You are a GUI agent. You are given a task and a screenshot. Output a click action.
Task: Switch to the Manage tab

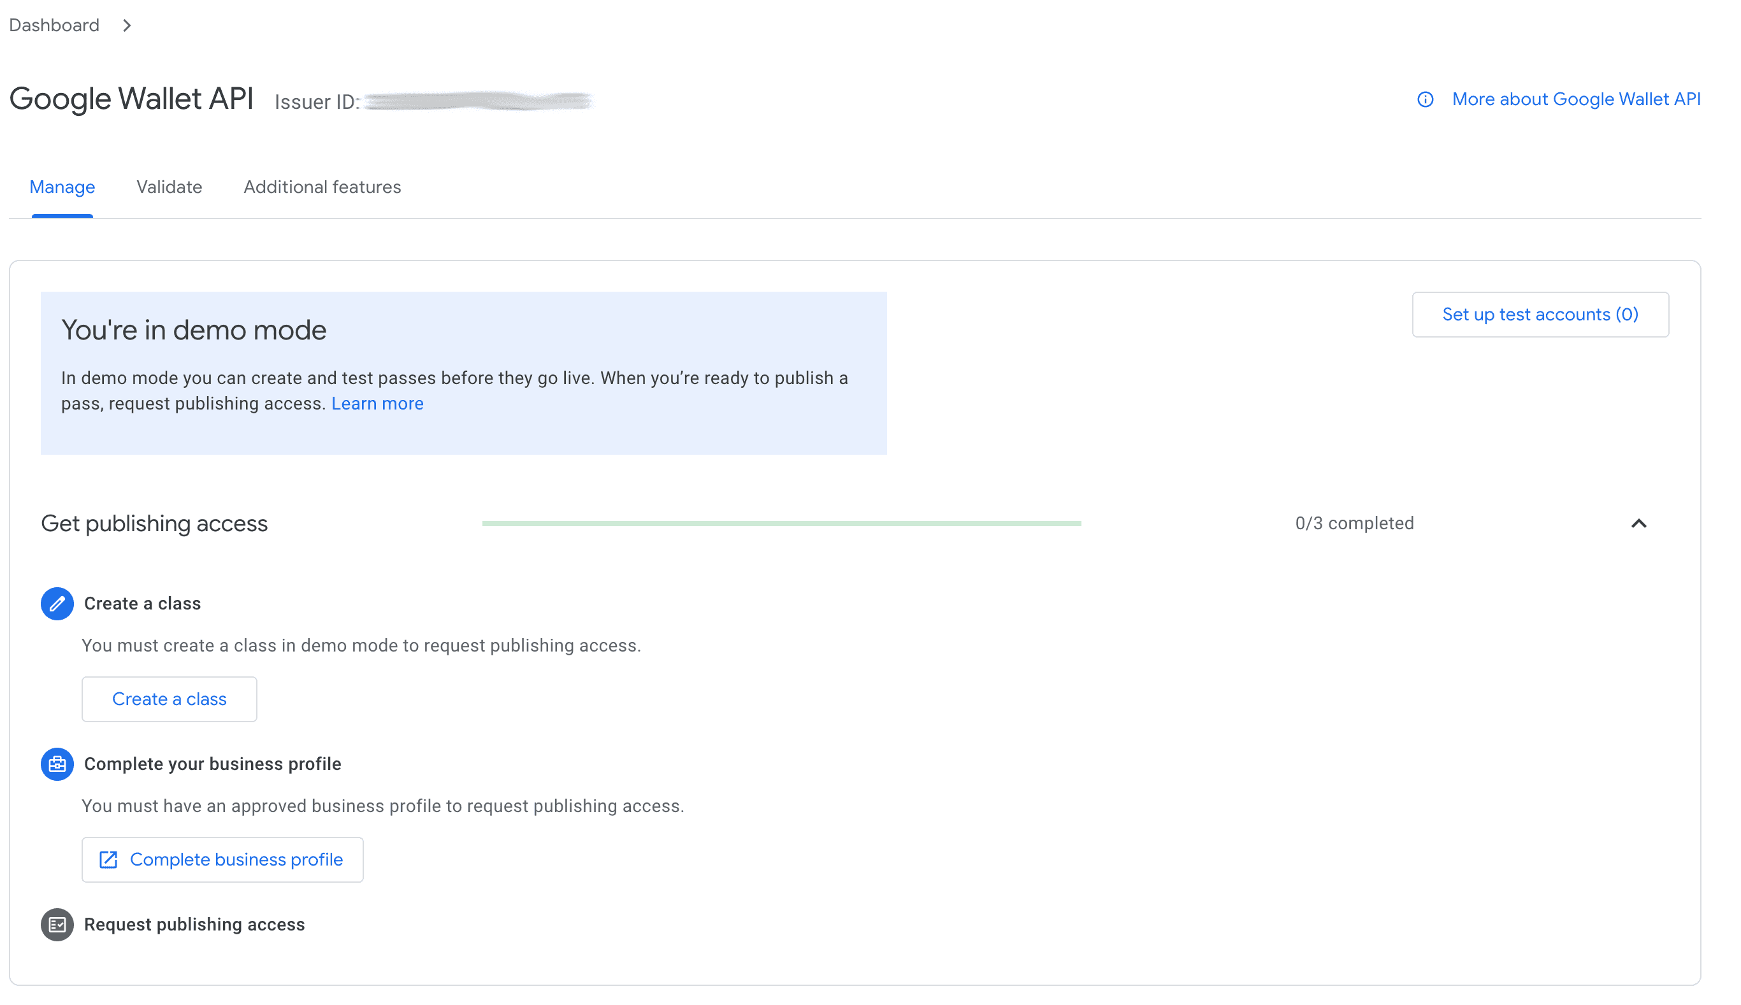[62, 187]
